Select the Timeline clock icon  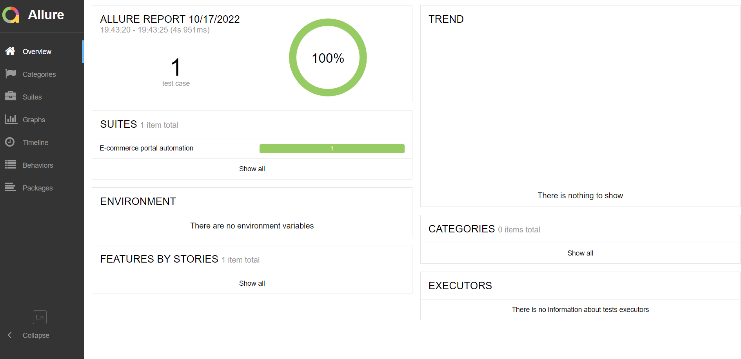coord(10,142)
